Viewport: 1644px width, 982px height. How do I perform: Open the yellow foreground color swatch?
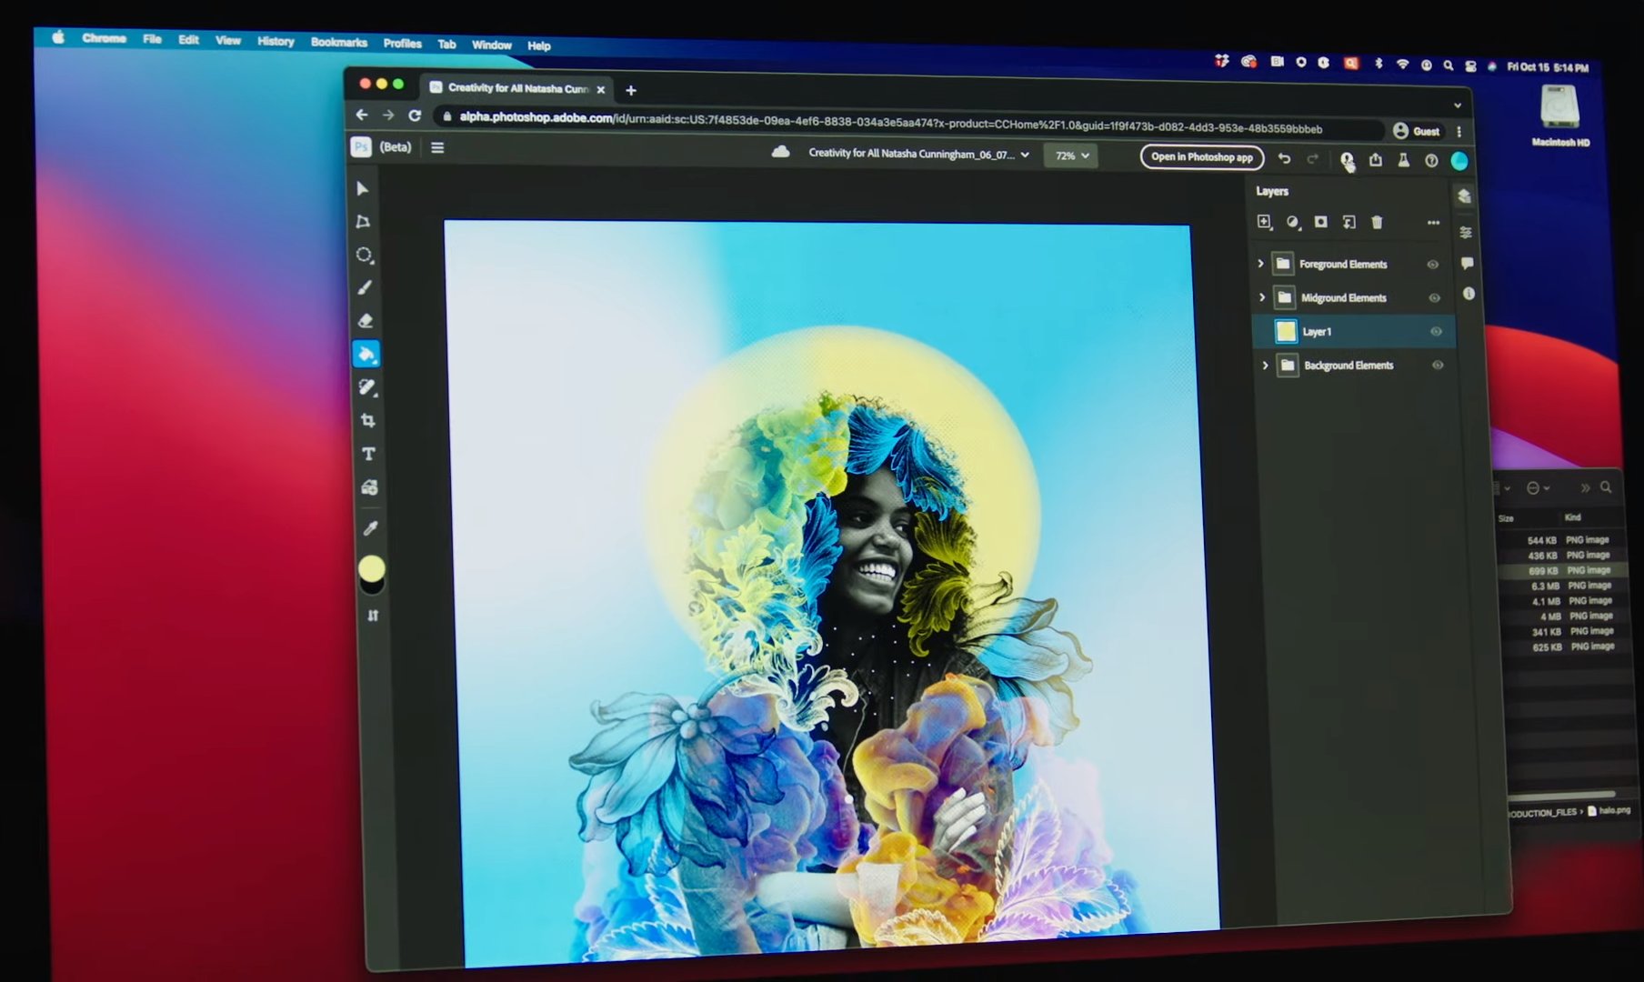coord(371,568)
